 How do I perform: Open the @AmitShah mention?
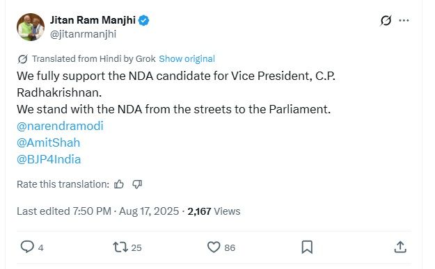[48, 142]
